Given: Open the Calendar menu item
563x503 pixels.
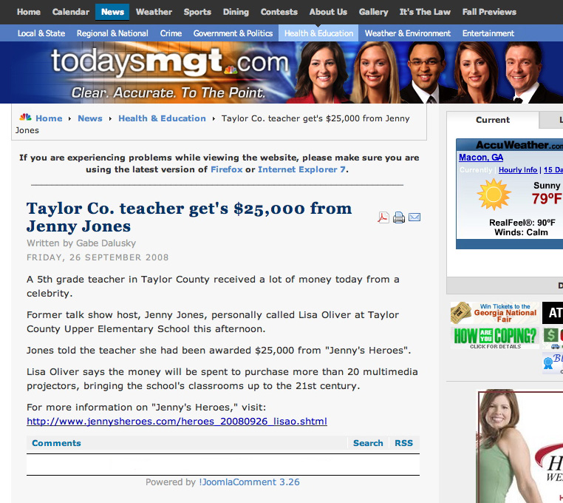Looking at the screenshot, I should 71,12.
